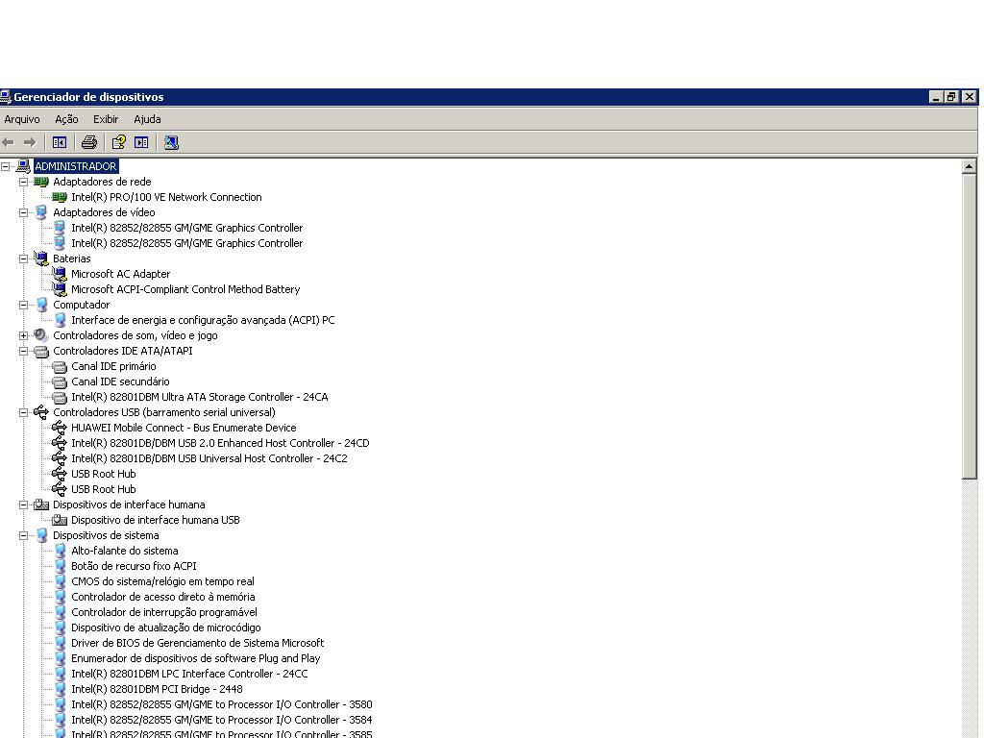This screenshot has width=984, height=738.
Task: Click the Alto-falante do sistema icon
Action: [60, 551]
